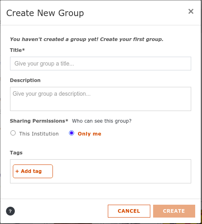Click the Tags section label

pyautogui.click(x=16, y=153)
